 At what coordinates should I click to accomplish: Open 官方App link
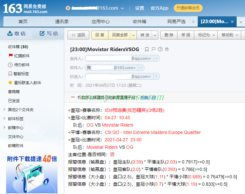pyautogui.click(x=159, y=8)
